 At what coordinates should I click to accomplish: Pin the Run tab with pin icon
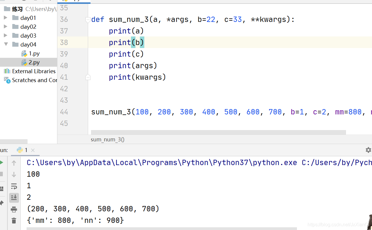(x=1, y=203)
